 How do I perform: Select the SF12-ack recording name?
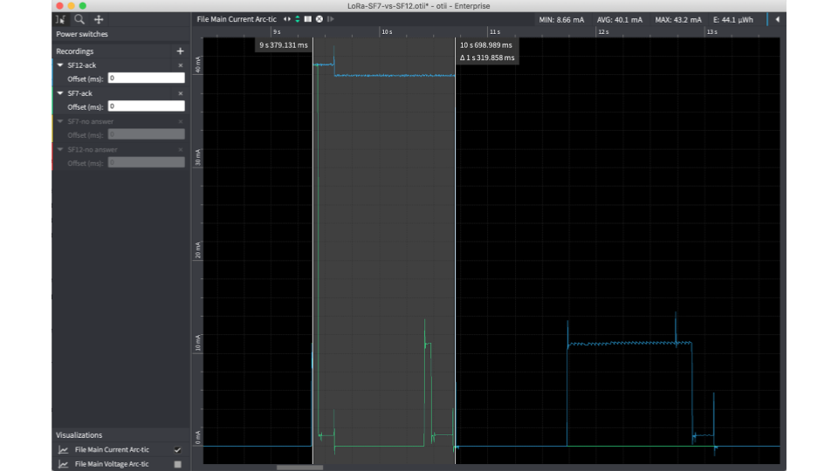(82, 65)
